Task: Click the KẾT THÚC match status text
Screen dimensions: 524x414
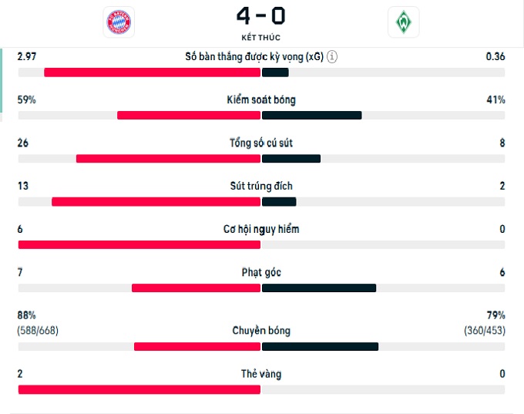Action: click(x=261, y=37)
